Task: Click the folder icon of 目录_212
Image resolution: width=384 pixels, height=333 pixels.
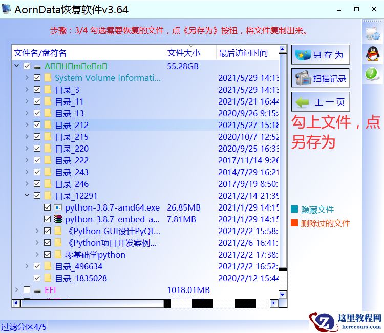Action: click(48, 125)
